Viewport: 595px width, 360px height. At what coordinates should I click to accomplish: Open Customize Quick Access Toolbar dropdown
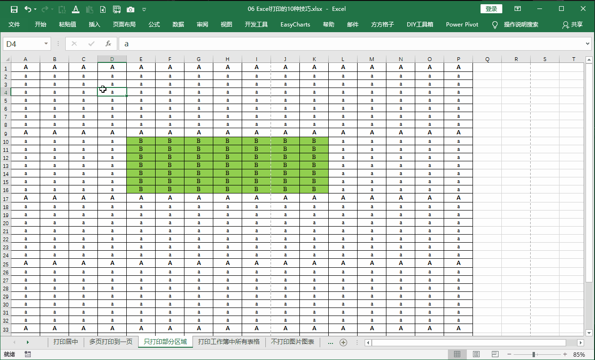pyautogui.click(x=144, y=9)
